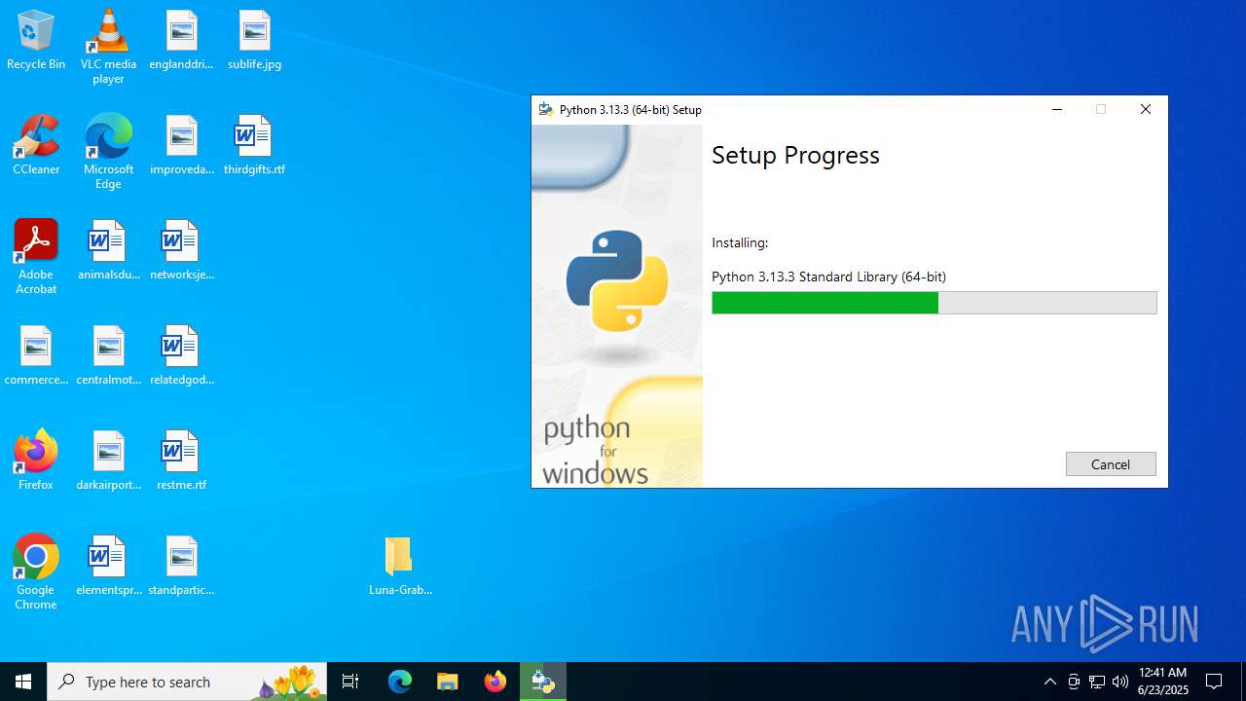Click the taskbar search box

click(x=189, y=682)
